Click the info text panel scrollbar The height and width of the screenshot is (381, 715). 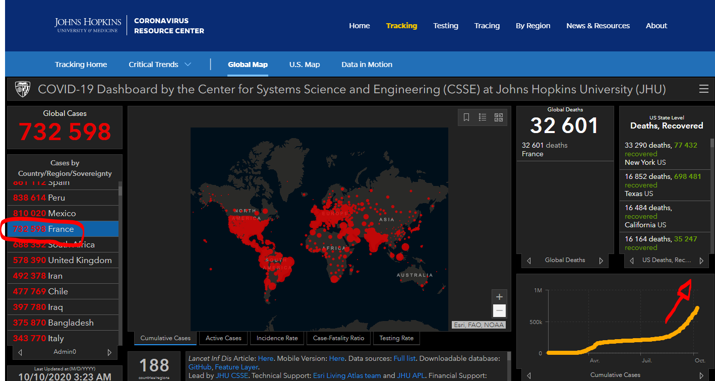(509, 357)
